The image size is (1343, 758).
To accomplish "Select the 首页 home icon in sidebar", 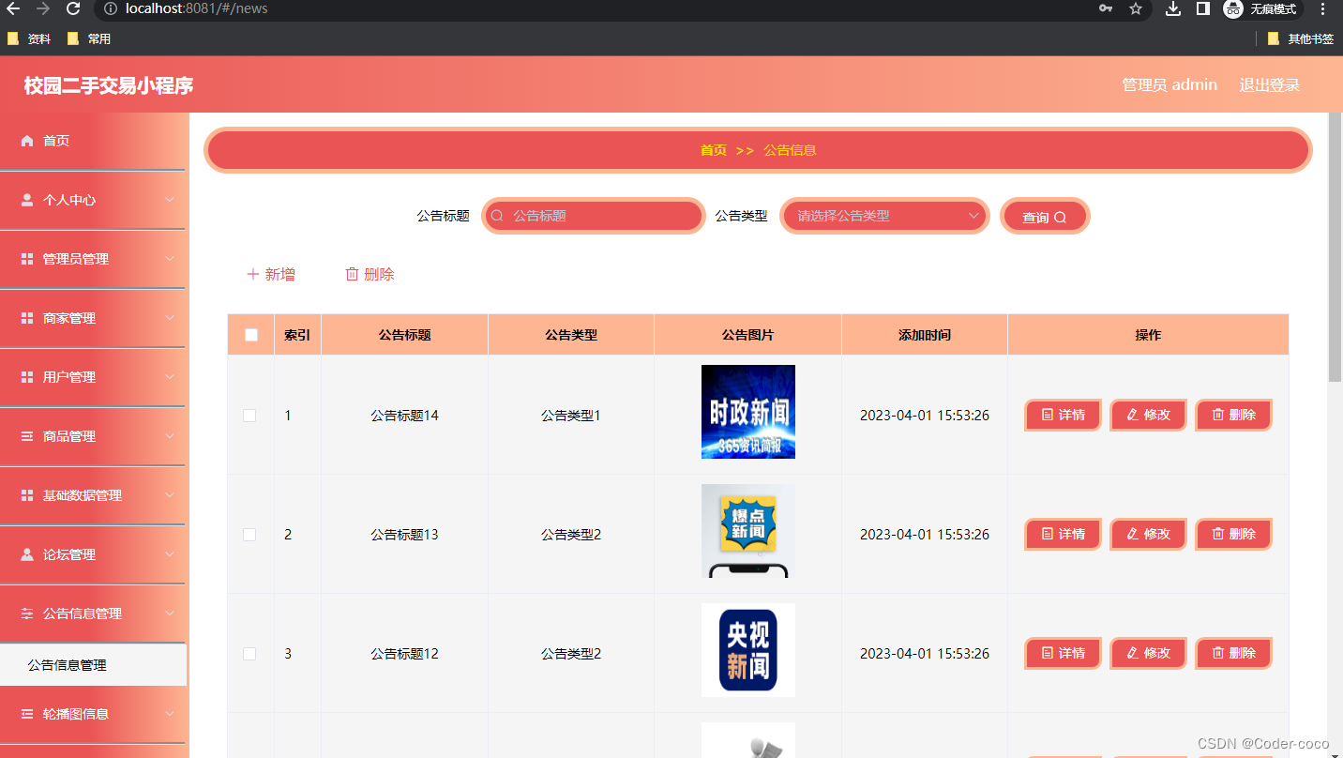I will [x=27, y=141].
